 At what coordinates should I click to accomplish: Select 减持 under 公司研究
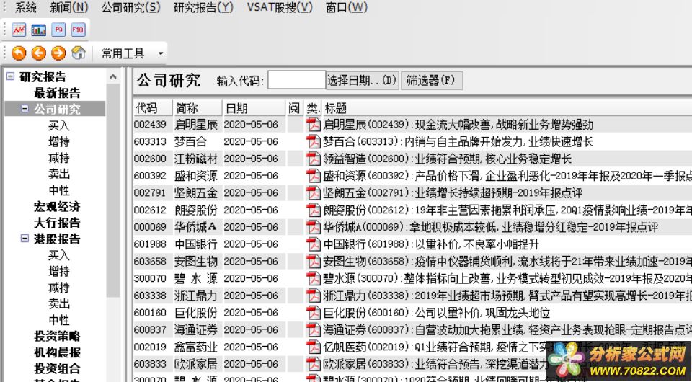(x=58, y=158)
